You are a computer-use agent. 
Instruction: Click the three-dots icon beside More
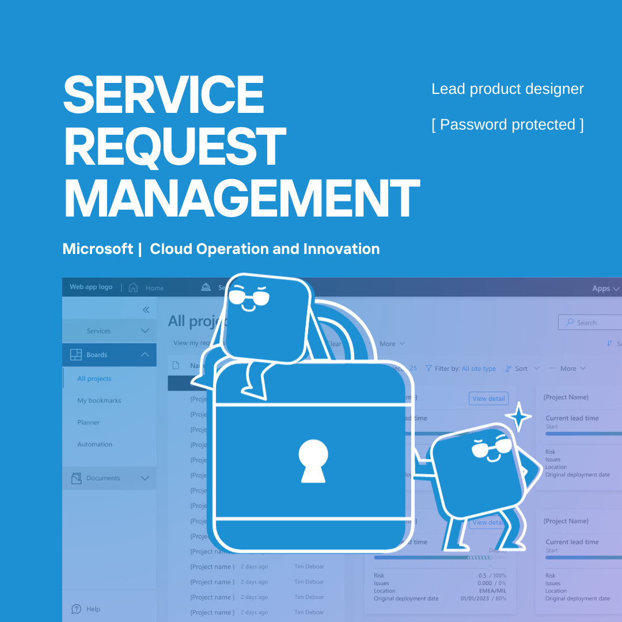click(552, 368)
